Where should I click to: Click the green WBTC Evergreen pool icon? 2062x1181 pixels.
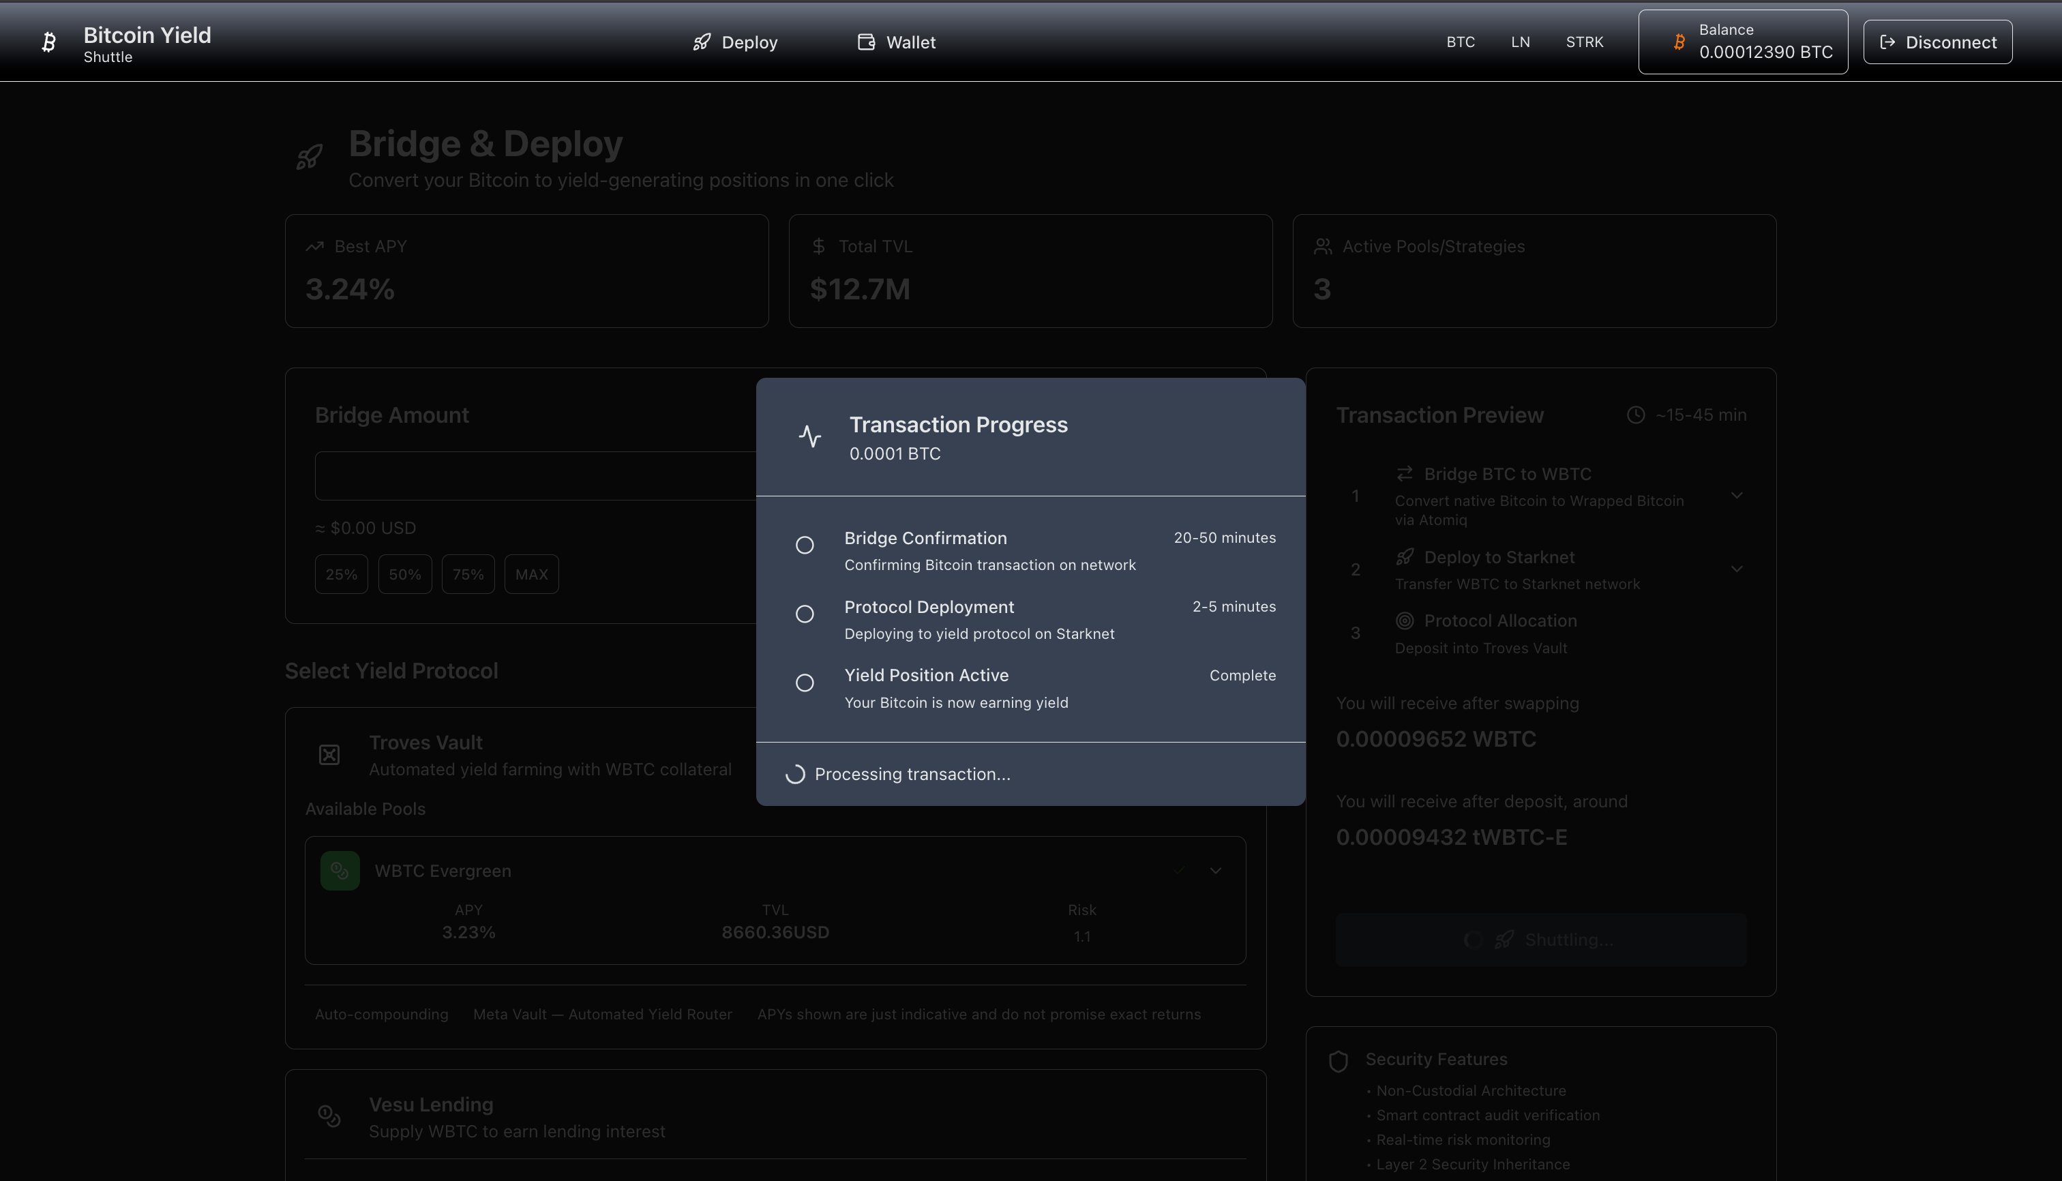pyautogui.click(x=340, y=871)
